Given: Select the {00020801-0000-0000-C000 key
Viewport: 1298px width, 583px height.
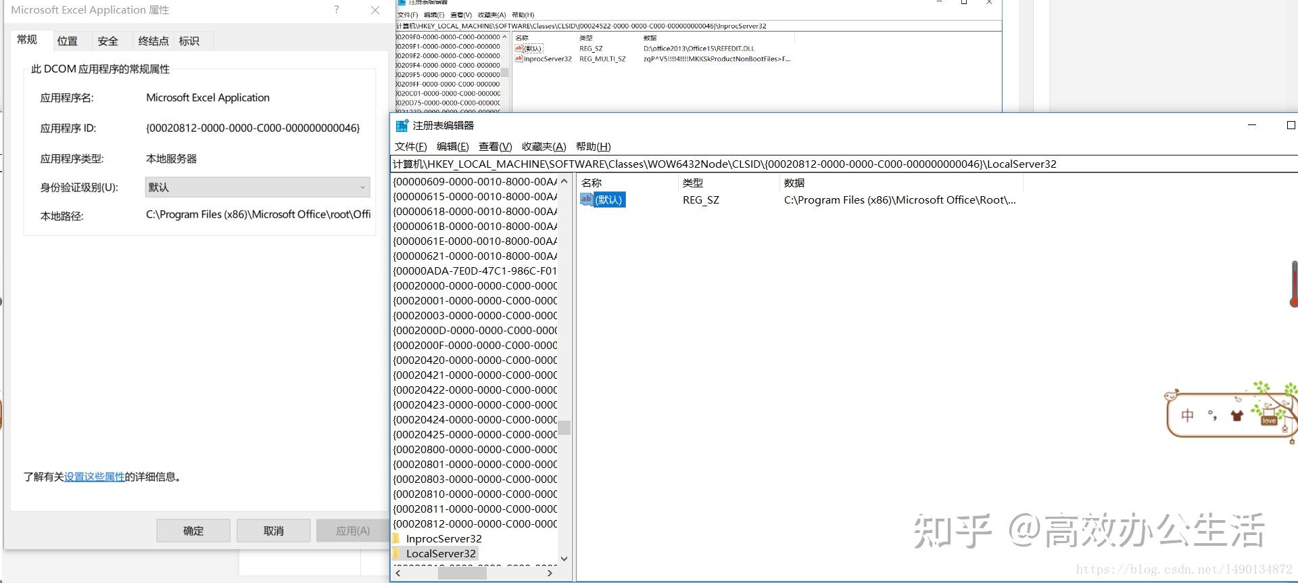Looking at the screenshot, I should (x=475, y=464).
